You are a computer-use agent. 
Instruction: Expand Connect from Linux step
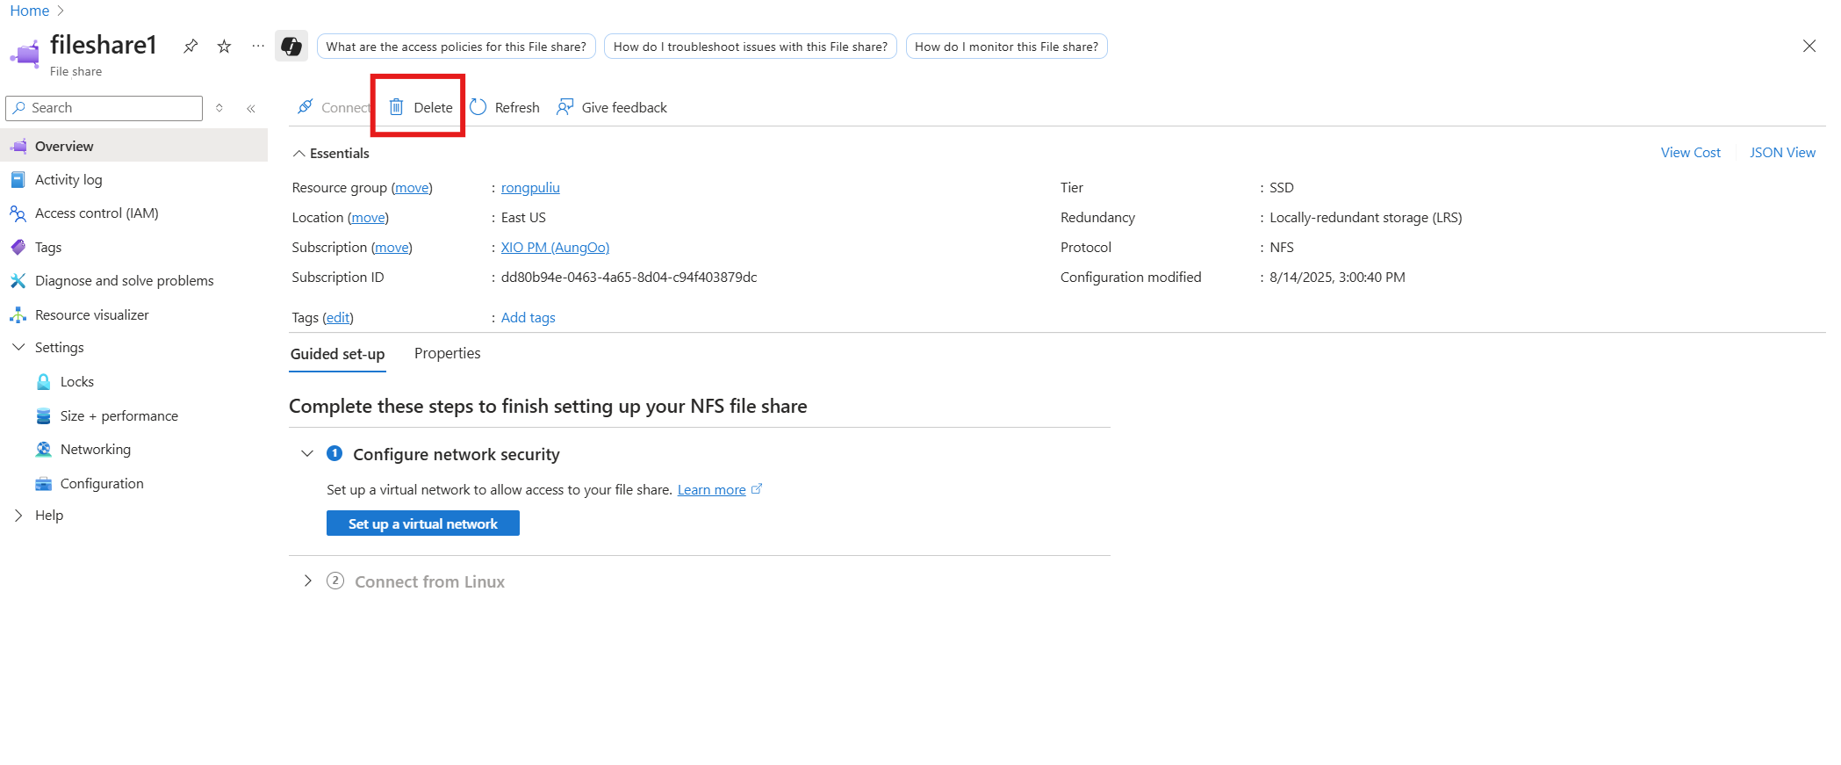pos(307,581)
